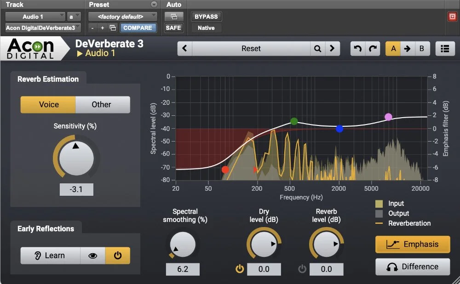Click the Spectral smoothing knob
This screenshot has height=284, width=460.
coord(183,244)
